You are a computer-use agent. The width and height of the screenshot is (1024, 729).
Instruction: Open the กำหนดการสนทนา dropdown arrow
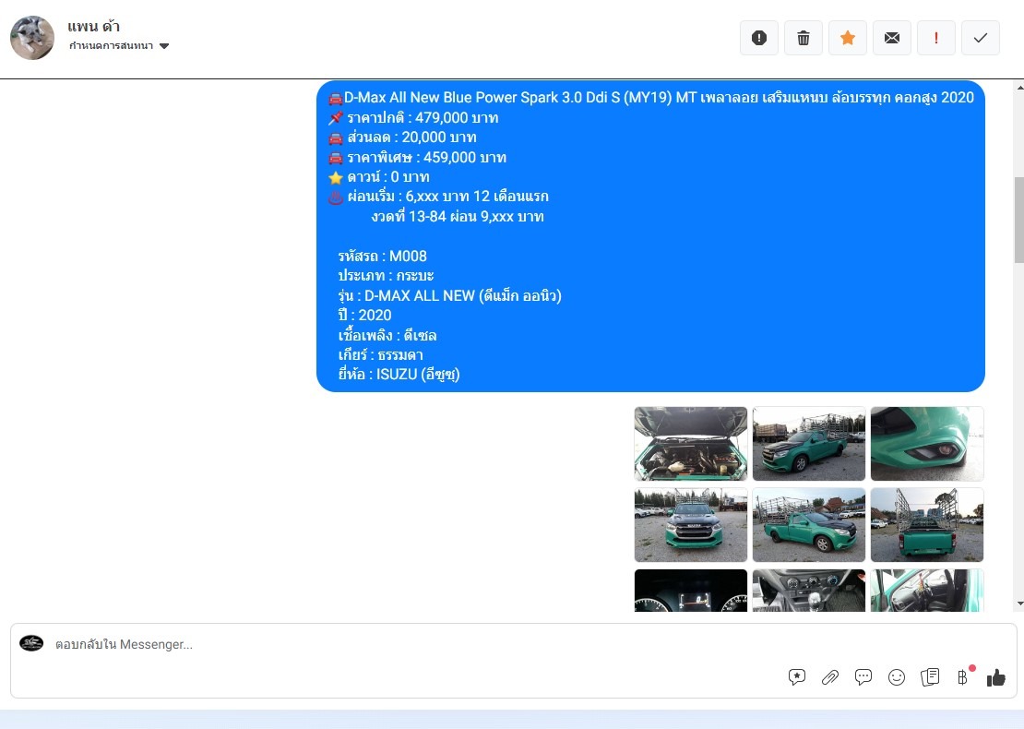[164, 46]
